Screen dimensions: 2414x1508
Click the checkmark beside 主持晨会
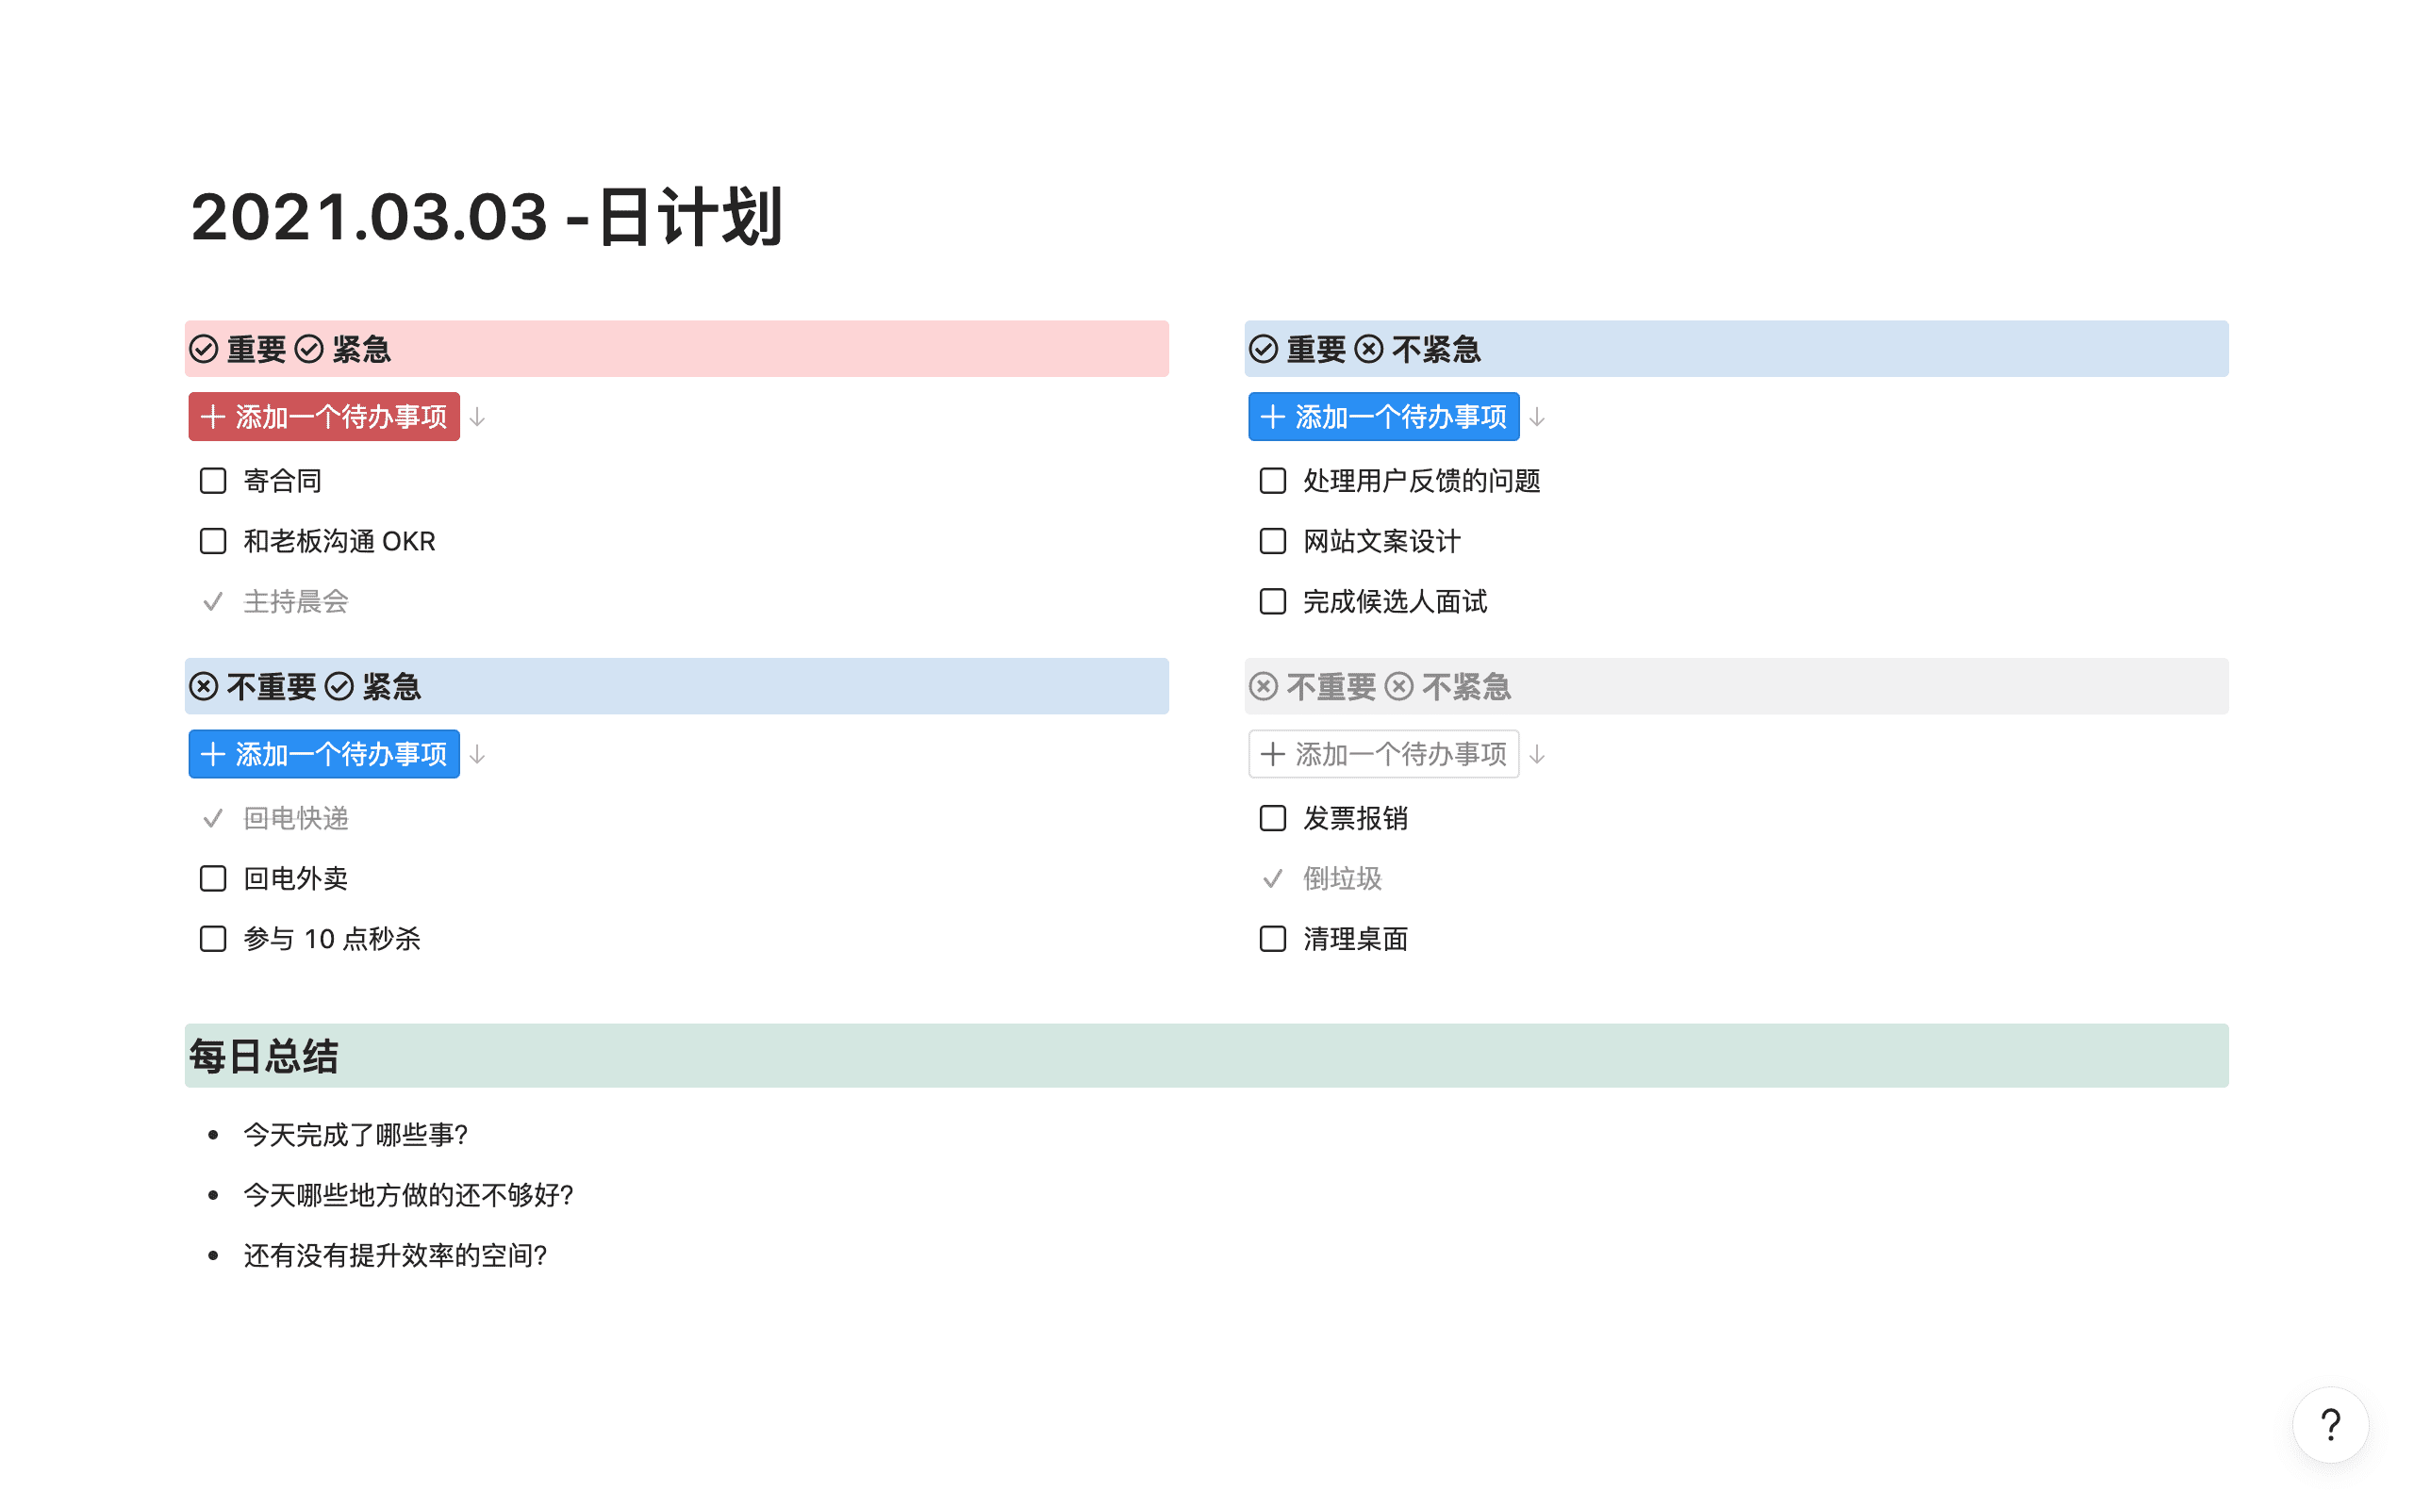pyautogui.click(x=212, y=601)
